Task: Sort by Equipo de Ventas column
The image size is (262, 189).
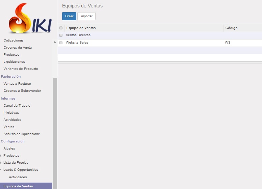Action: (81, 28)
